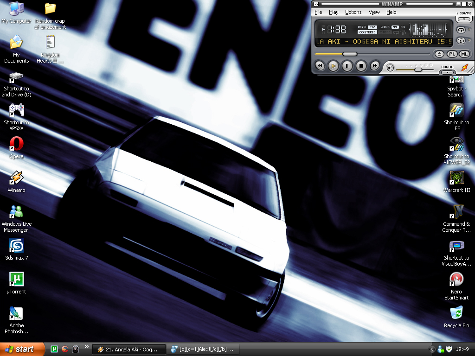Toggle the Winamp media library (ML)
Viewport: 475px width, 356px height.
pos(464,54)
